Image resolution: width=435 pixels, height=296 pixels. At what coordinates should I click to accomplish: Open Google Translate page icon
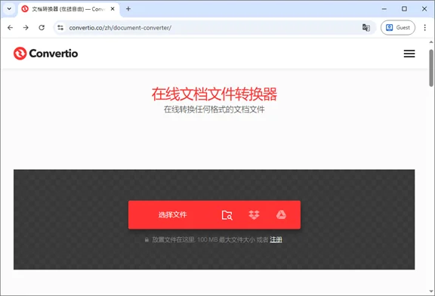(x=366, y=27)
